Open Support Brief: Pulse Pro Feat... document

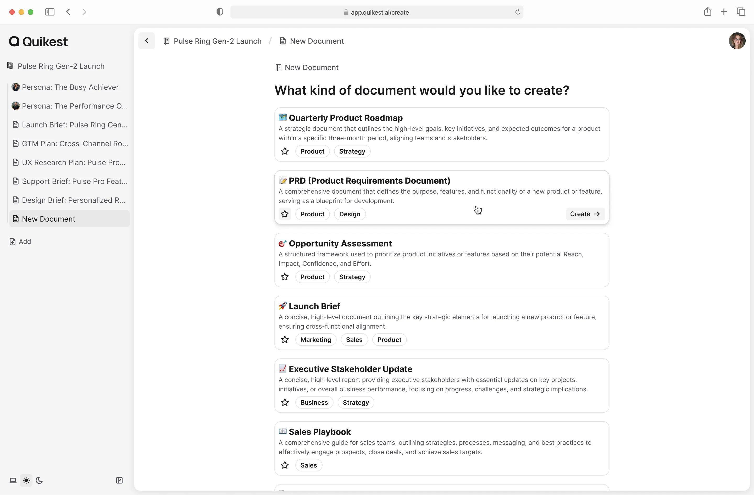[x=69, y=181]
